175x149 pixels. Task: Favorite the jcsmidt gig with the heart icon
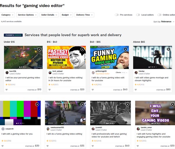click(93, 146)
